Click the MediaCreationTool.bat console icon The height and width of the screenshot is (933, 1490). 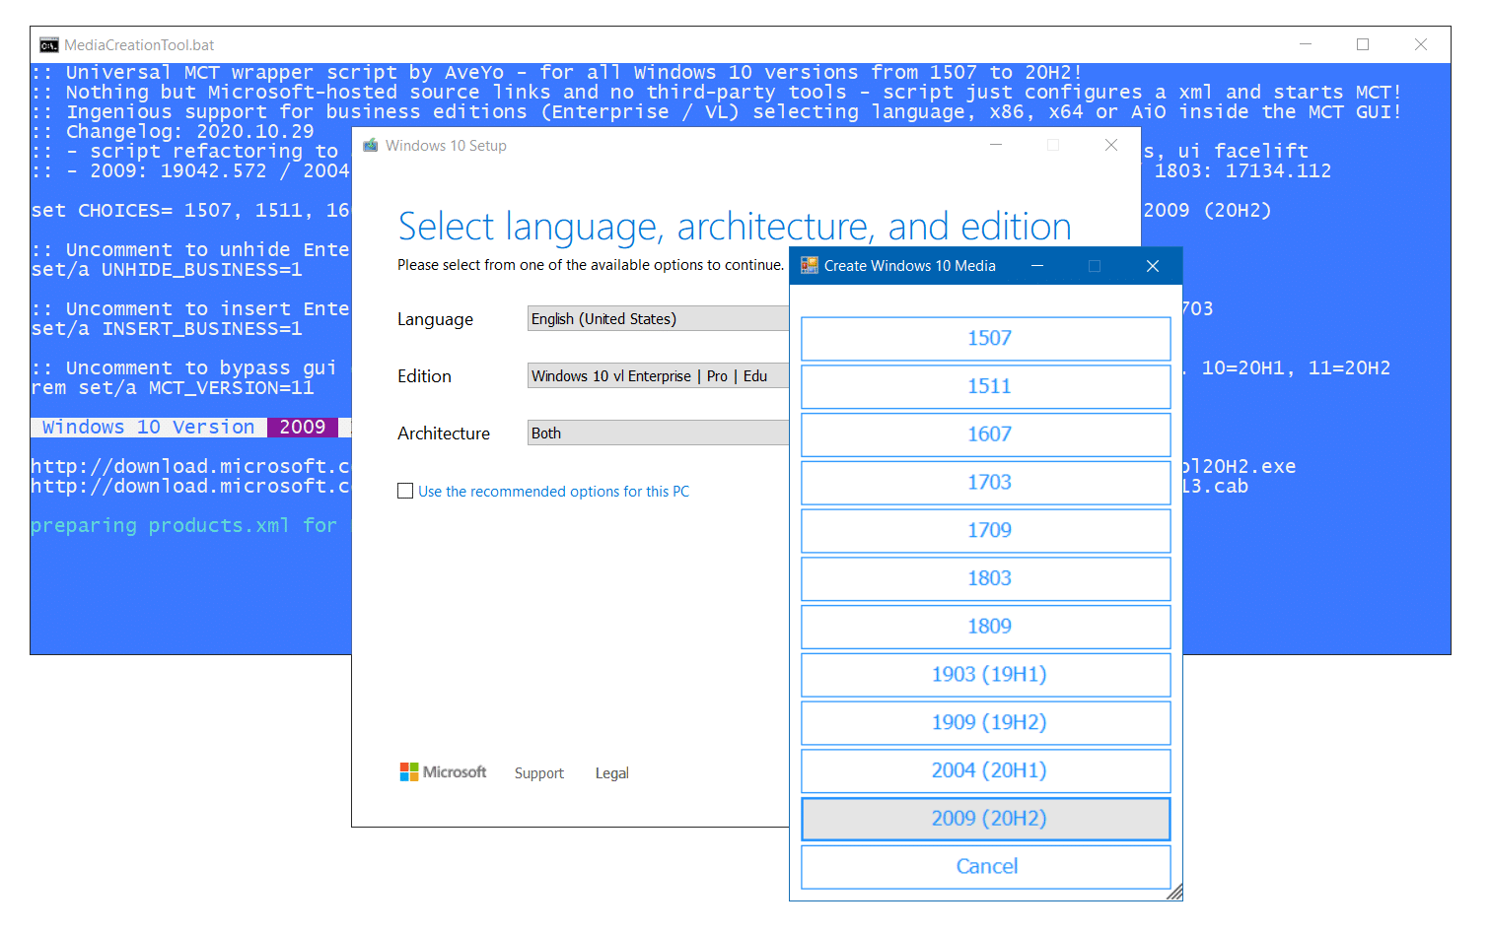click(49, 45)
